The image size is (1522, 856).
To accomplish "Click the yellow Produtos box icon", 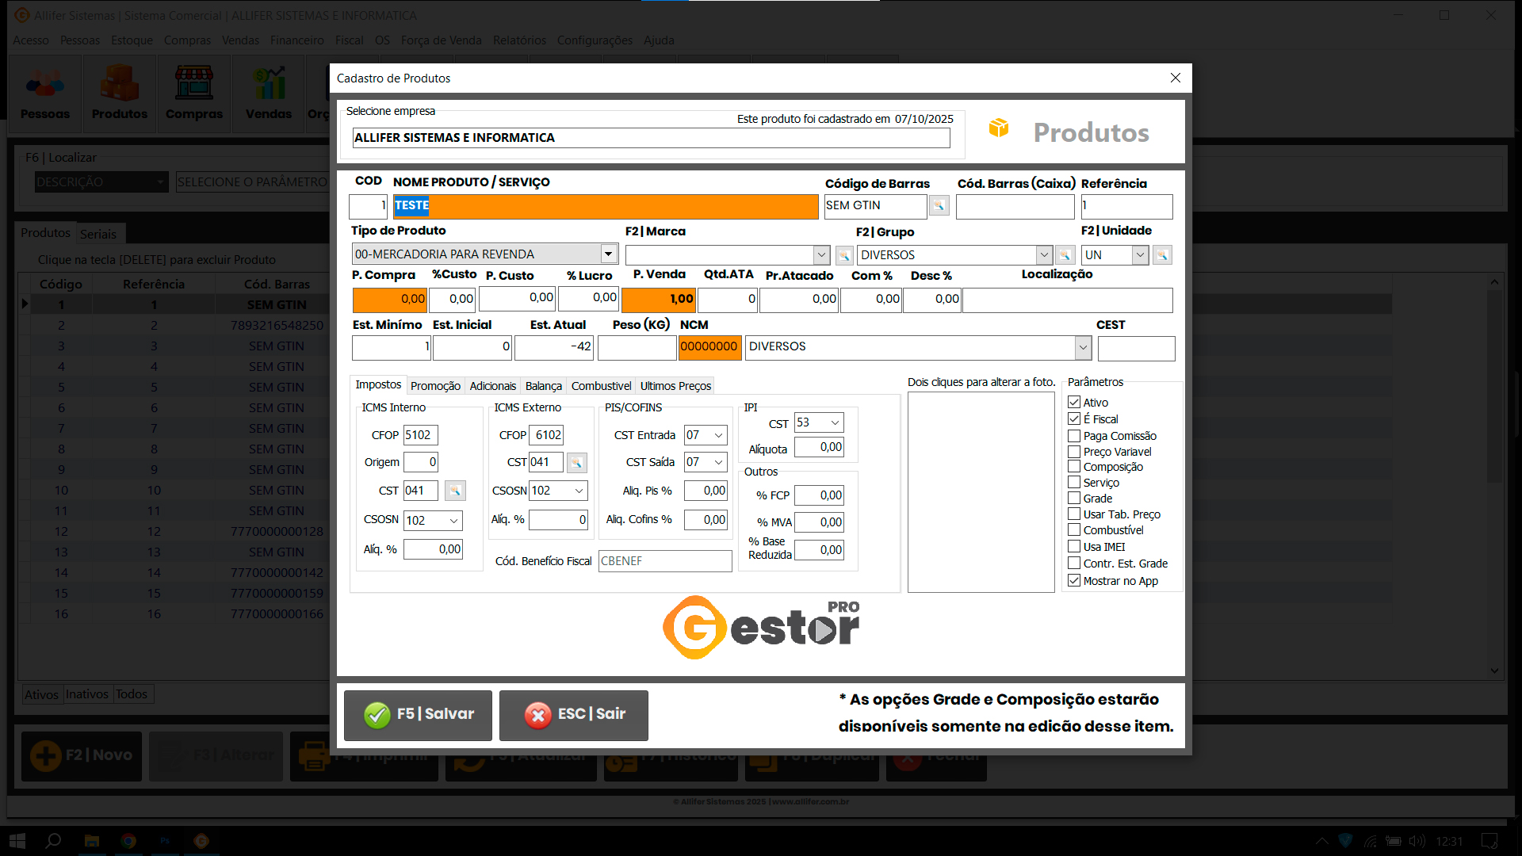I will coord(999,128).
